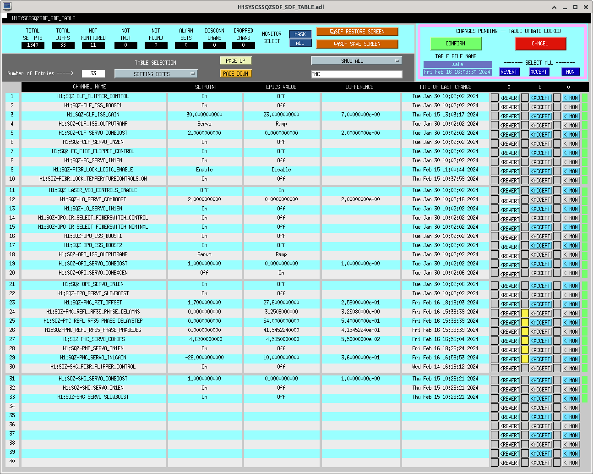Tick revert box for H1:SQZ-CLF_FLIPPER_CONTROL

[495, 98]
